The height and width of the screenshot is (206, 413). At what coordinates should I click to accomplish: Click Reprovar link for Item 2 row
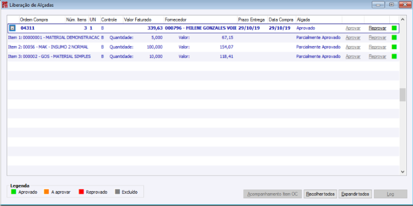tap(377, 47)
